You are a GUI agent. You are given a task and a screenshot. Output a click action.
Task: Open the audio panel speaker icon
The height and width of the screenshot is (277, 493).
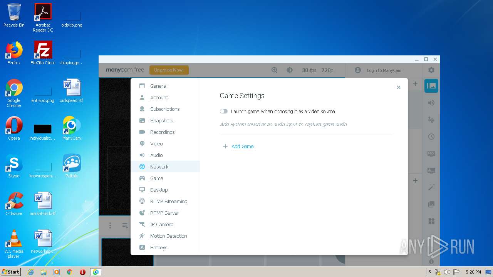[x=431, y=103]
